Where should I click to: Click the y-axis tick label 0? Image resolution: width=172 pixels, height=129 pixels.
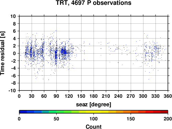14,53
